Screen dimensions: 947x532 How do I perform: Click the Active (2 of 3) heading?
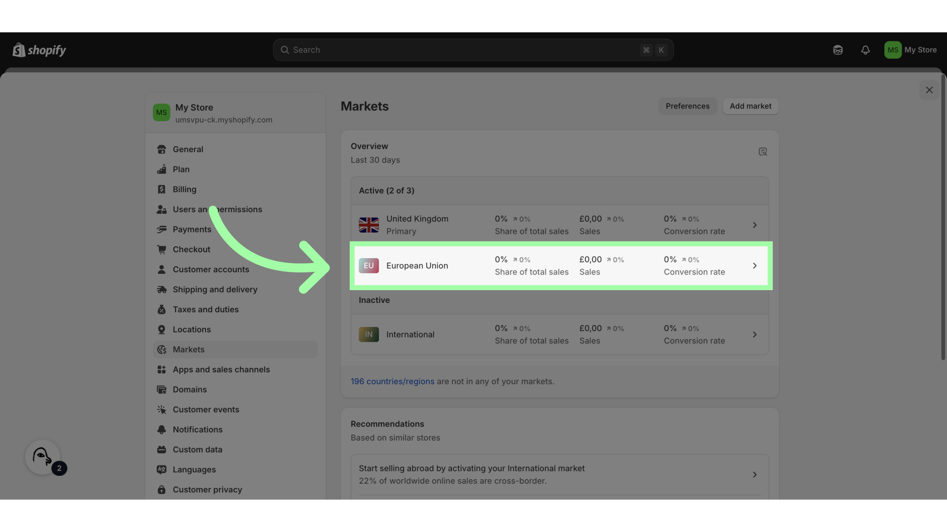pyautogui.click(x=386, y=191)
